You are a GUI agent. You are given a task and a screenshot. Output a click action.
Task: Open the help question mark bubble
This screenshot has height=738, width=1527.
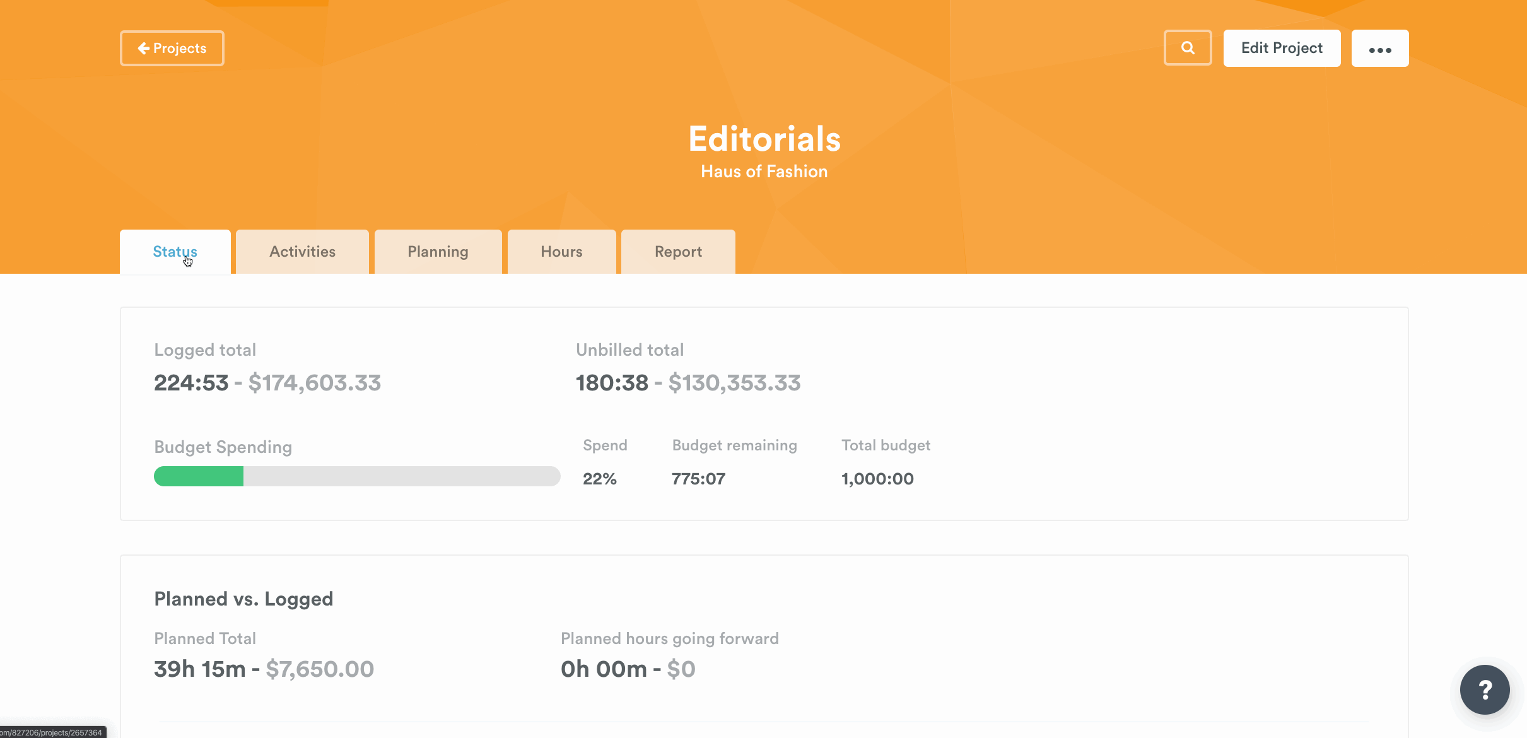(1484, 689)
